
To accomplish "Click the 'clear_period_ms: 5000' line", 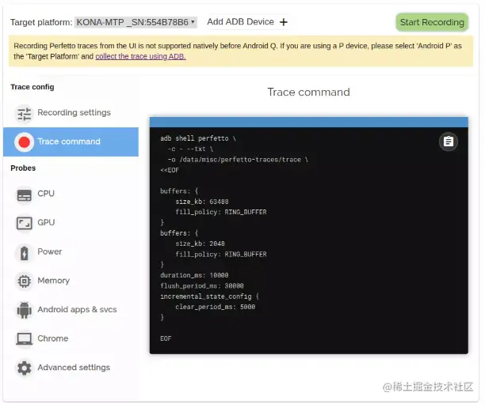I will 216,307.
